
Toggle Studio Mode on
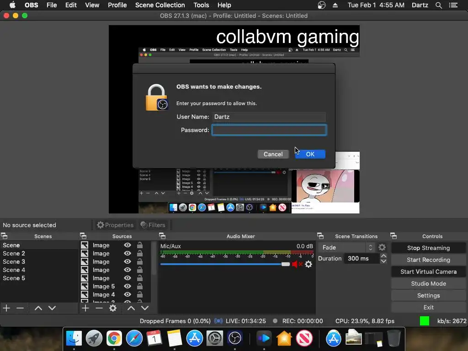coord(428,283)
